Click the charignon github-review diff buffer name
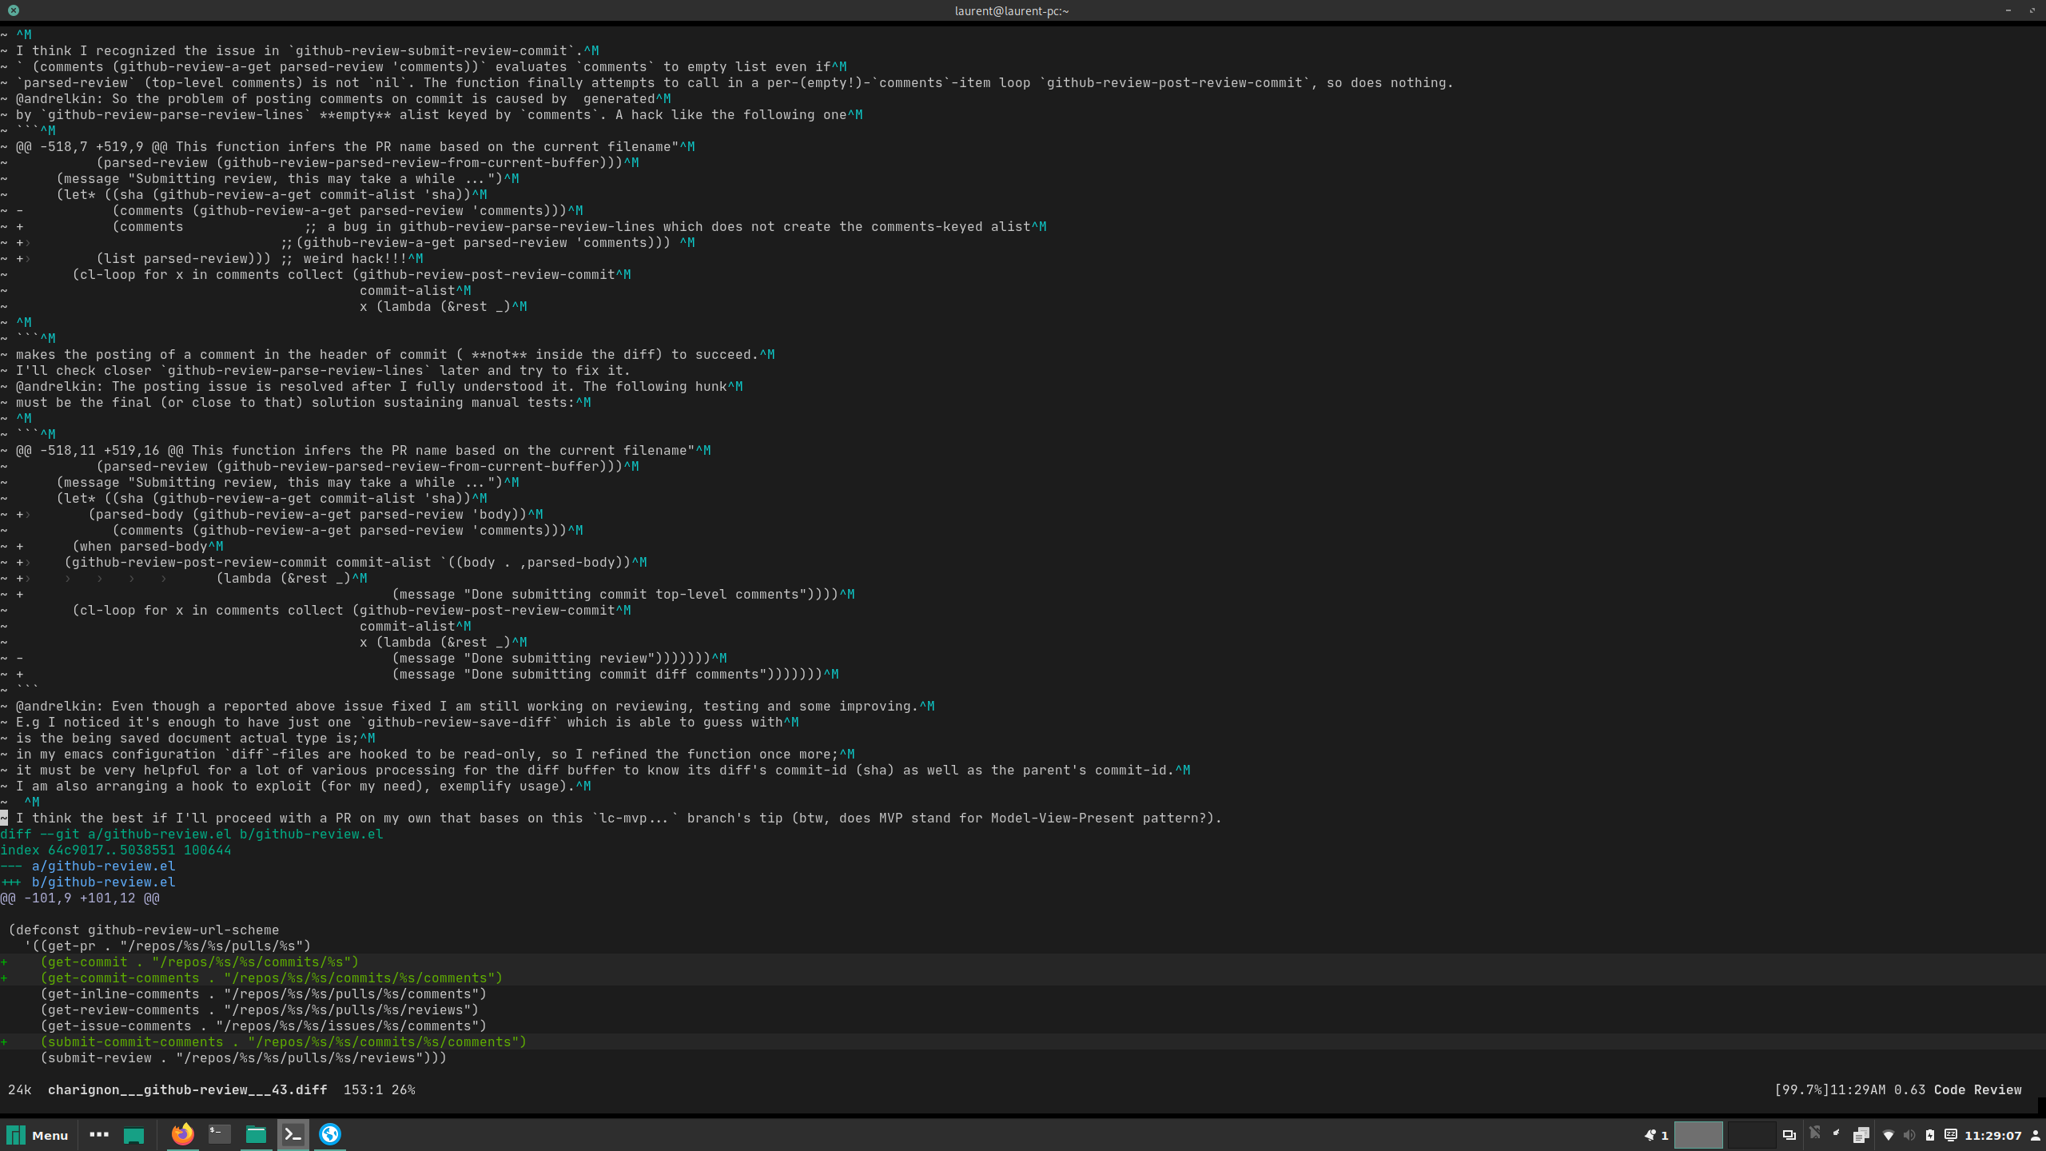The height and width of the screenshot is (1151, 2046). point(187,1089)
